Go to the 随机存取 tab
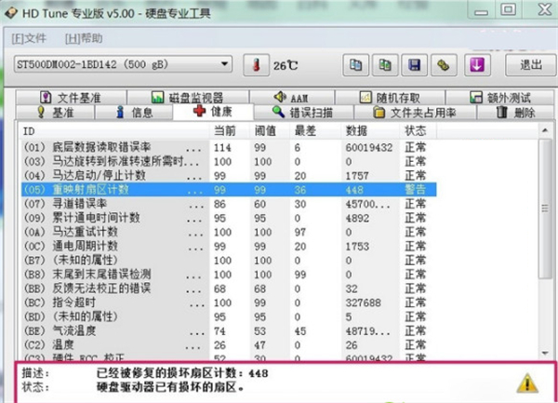The height and width of the screenshot is (403, 558). click(383, 98)
